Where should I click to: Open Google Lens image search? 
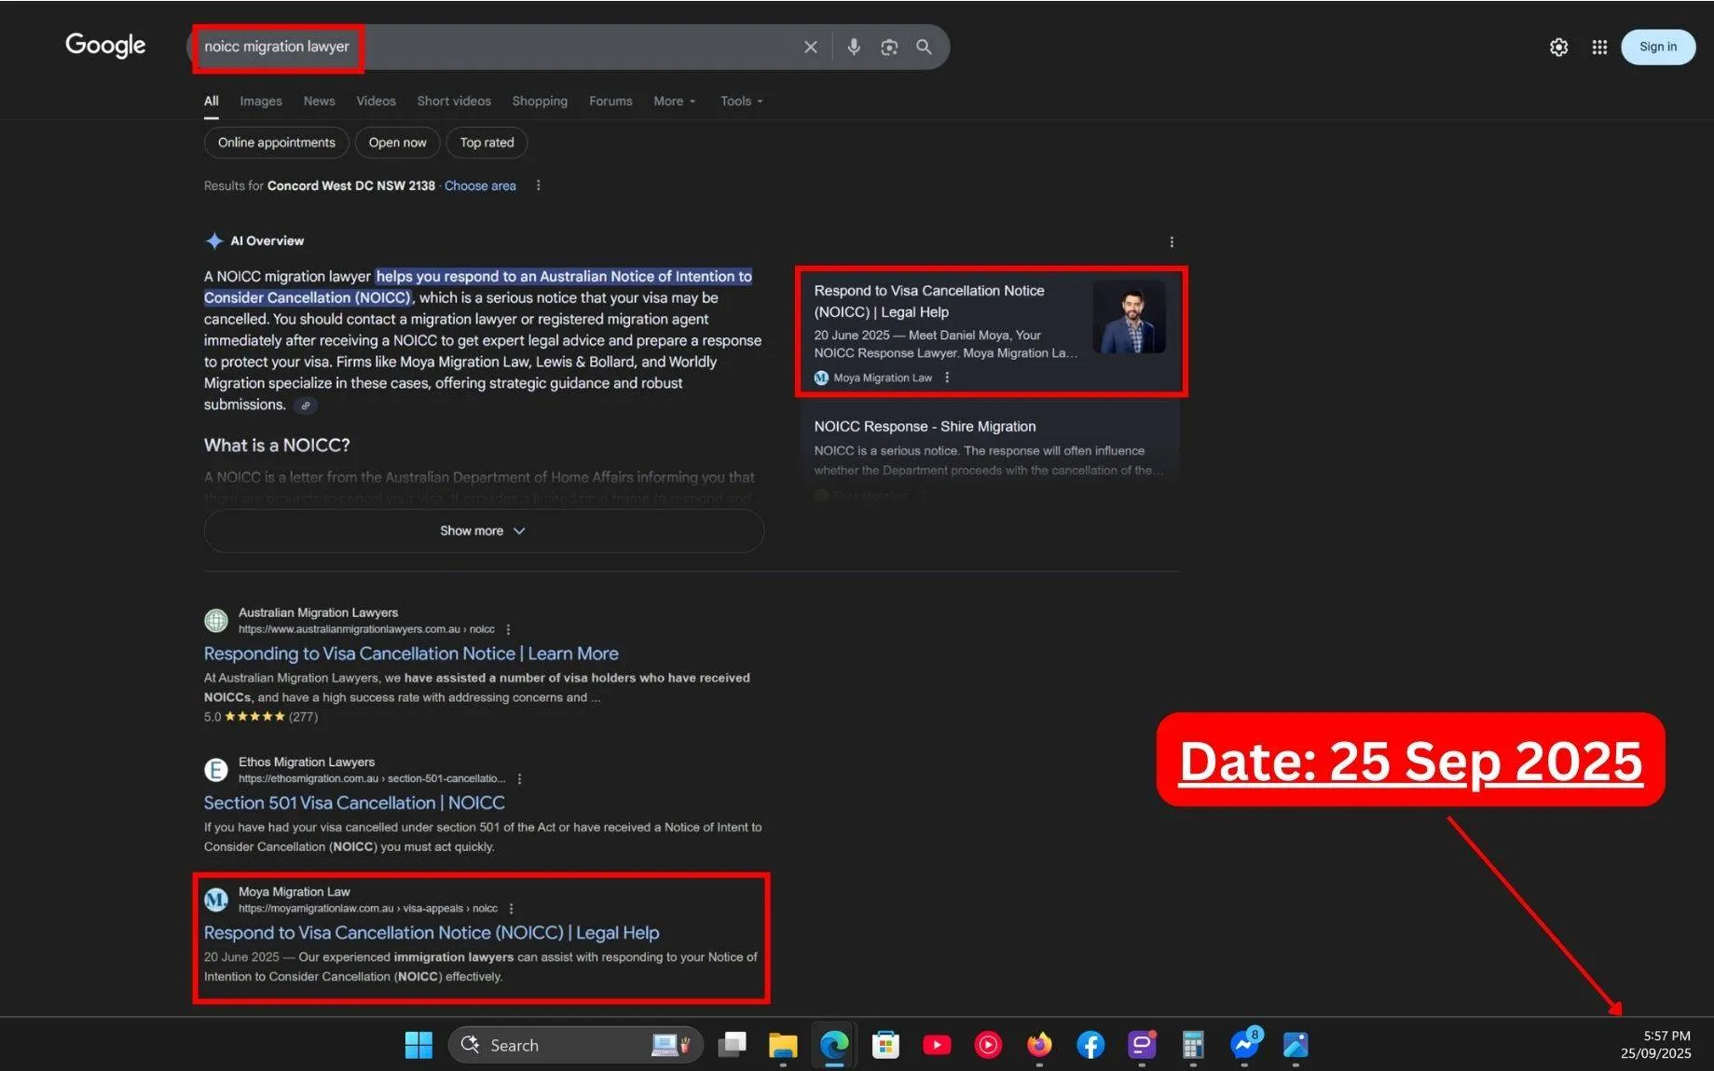pos(888,47)
